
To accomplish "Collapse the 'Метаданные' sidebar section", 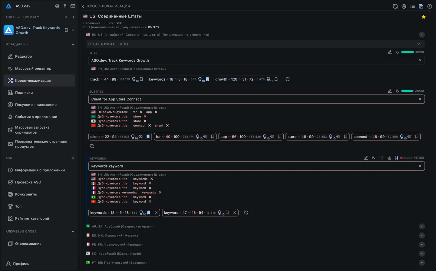I will pos(73,44).
